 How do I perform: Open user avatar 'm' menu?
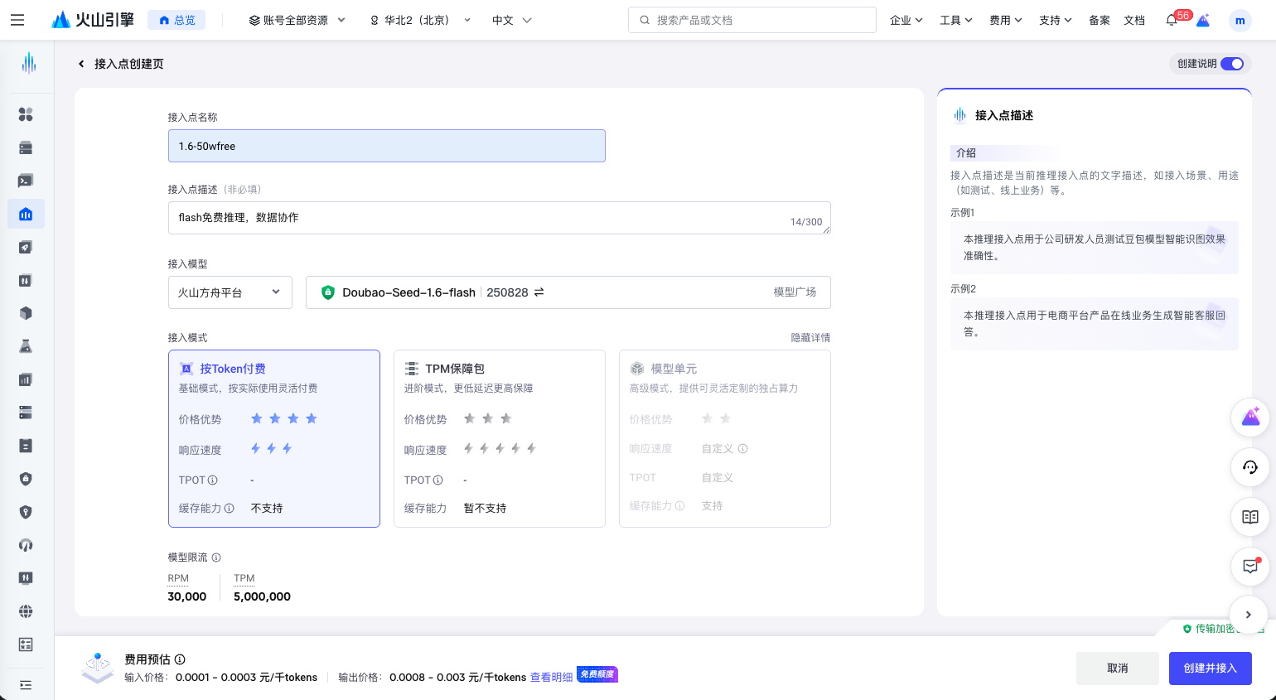pyautogui.click(x=1240, y=21)
